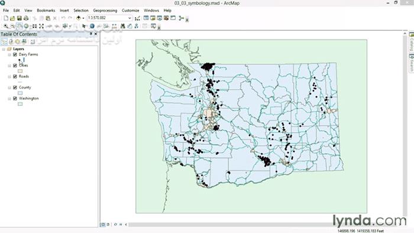
Task: Open the Customize menu
Action: point(131,10)
